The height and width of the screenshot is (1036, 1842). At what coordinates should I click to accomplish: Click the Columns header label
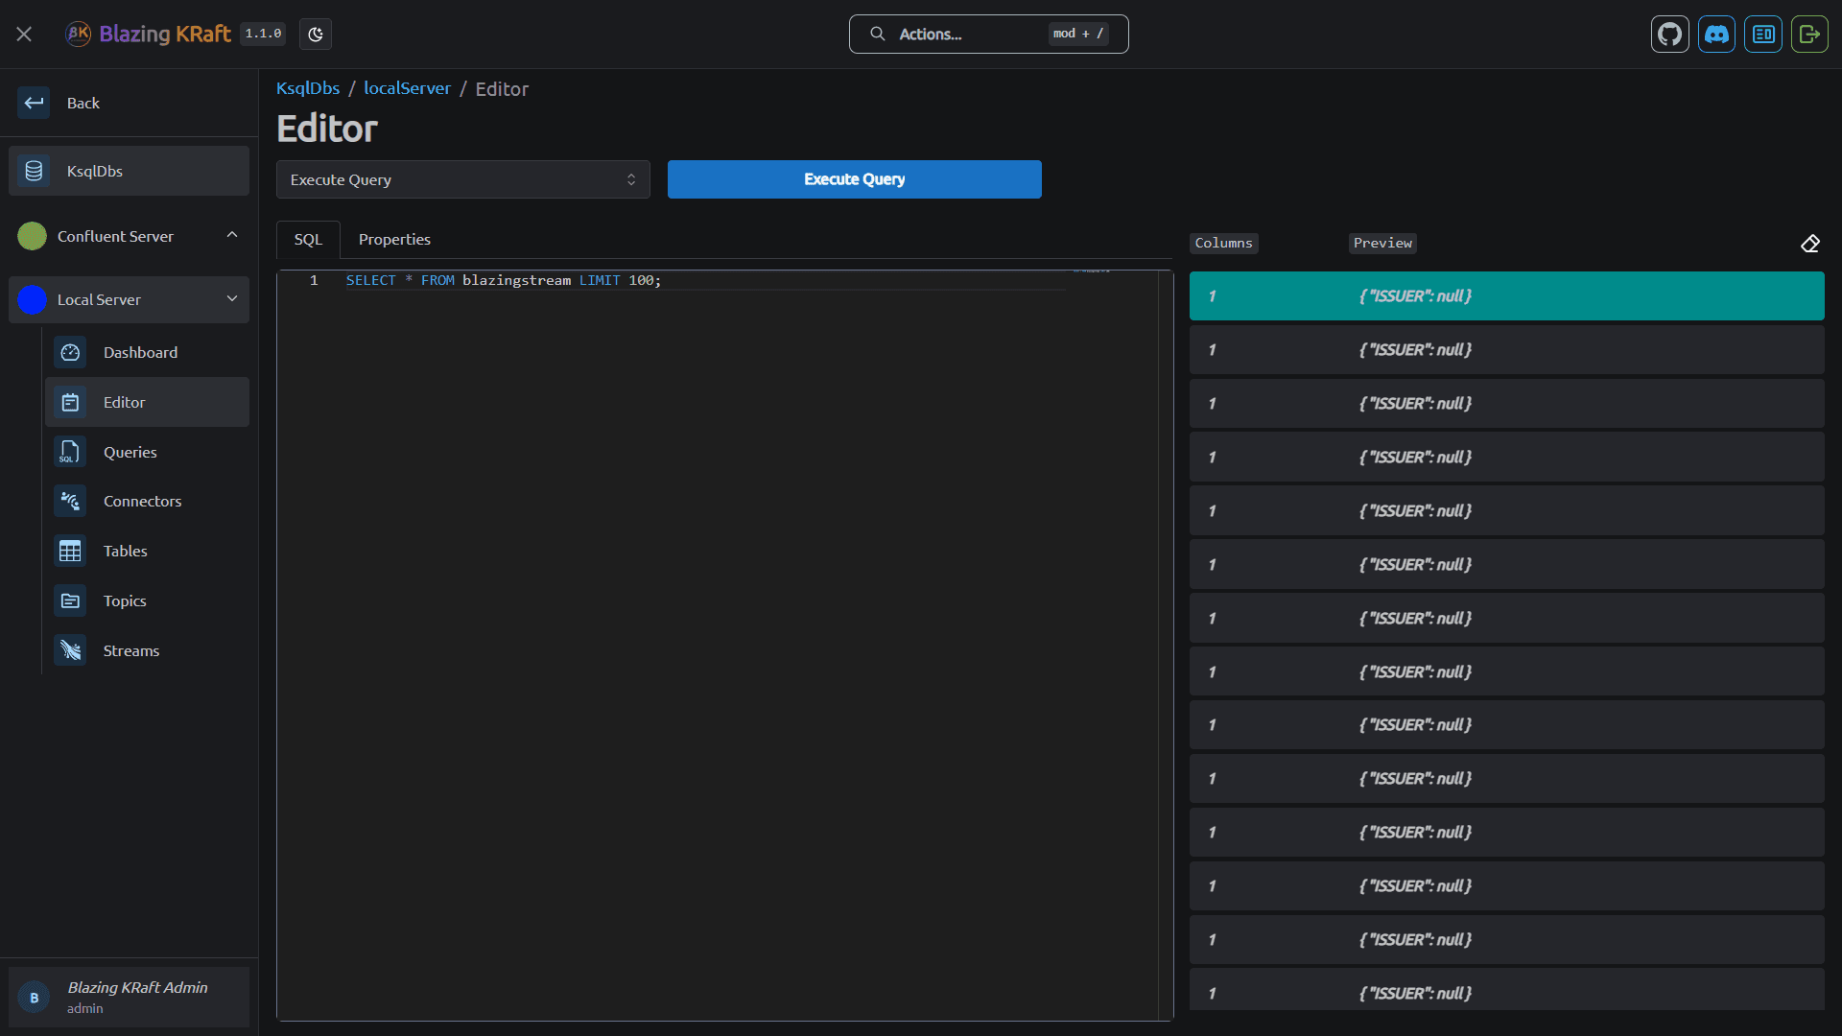(x=1223, y=244)
